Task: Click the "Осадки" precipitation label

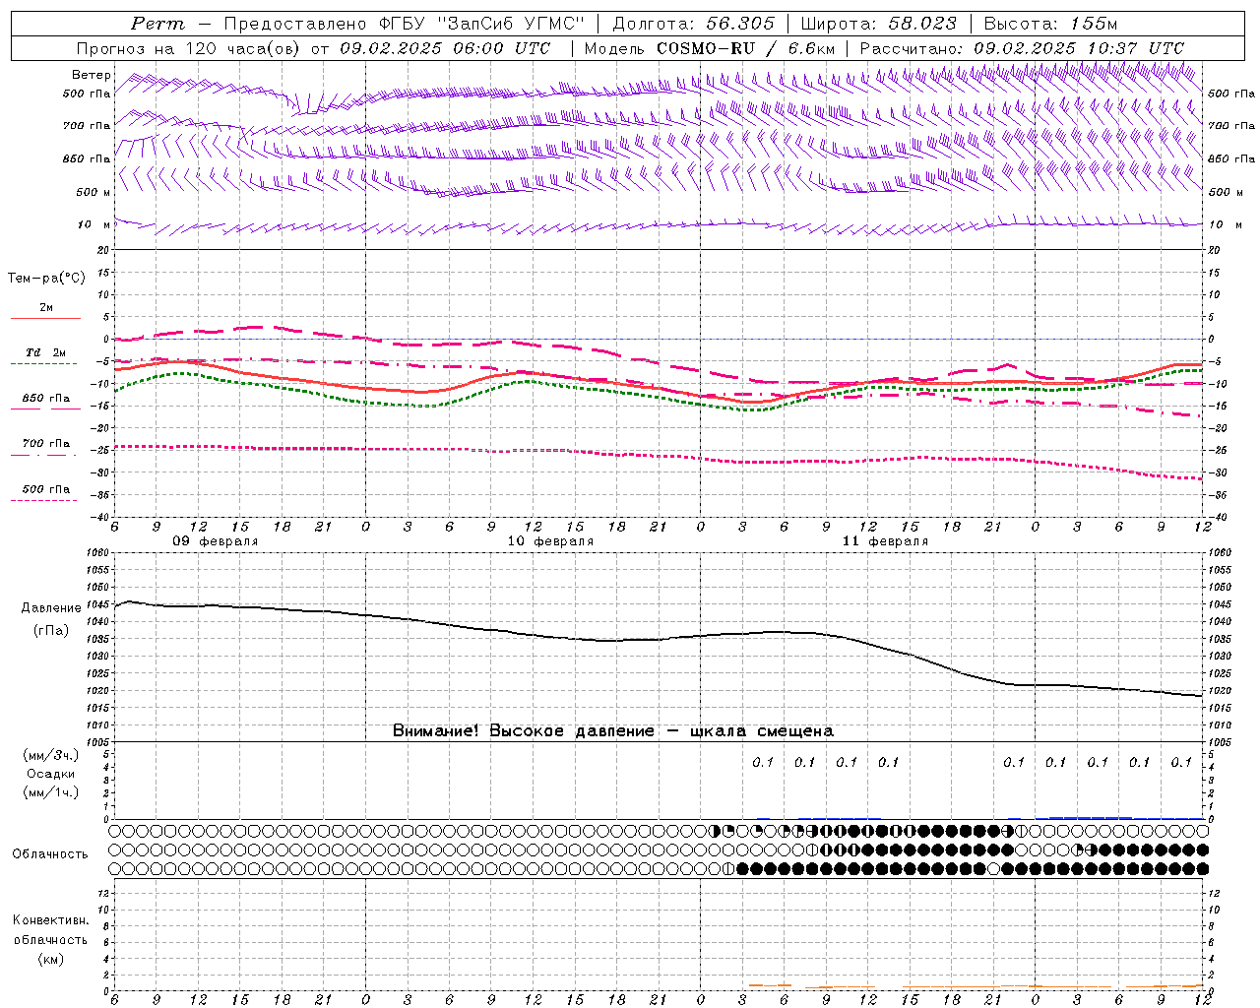Action: point(50,774)
